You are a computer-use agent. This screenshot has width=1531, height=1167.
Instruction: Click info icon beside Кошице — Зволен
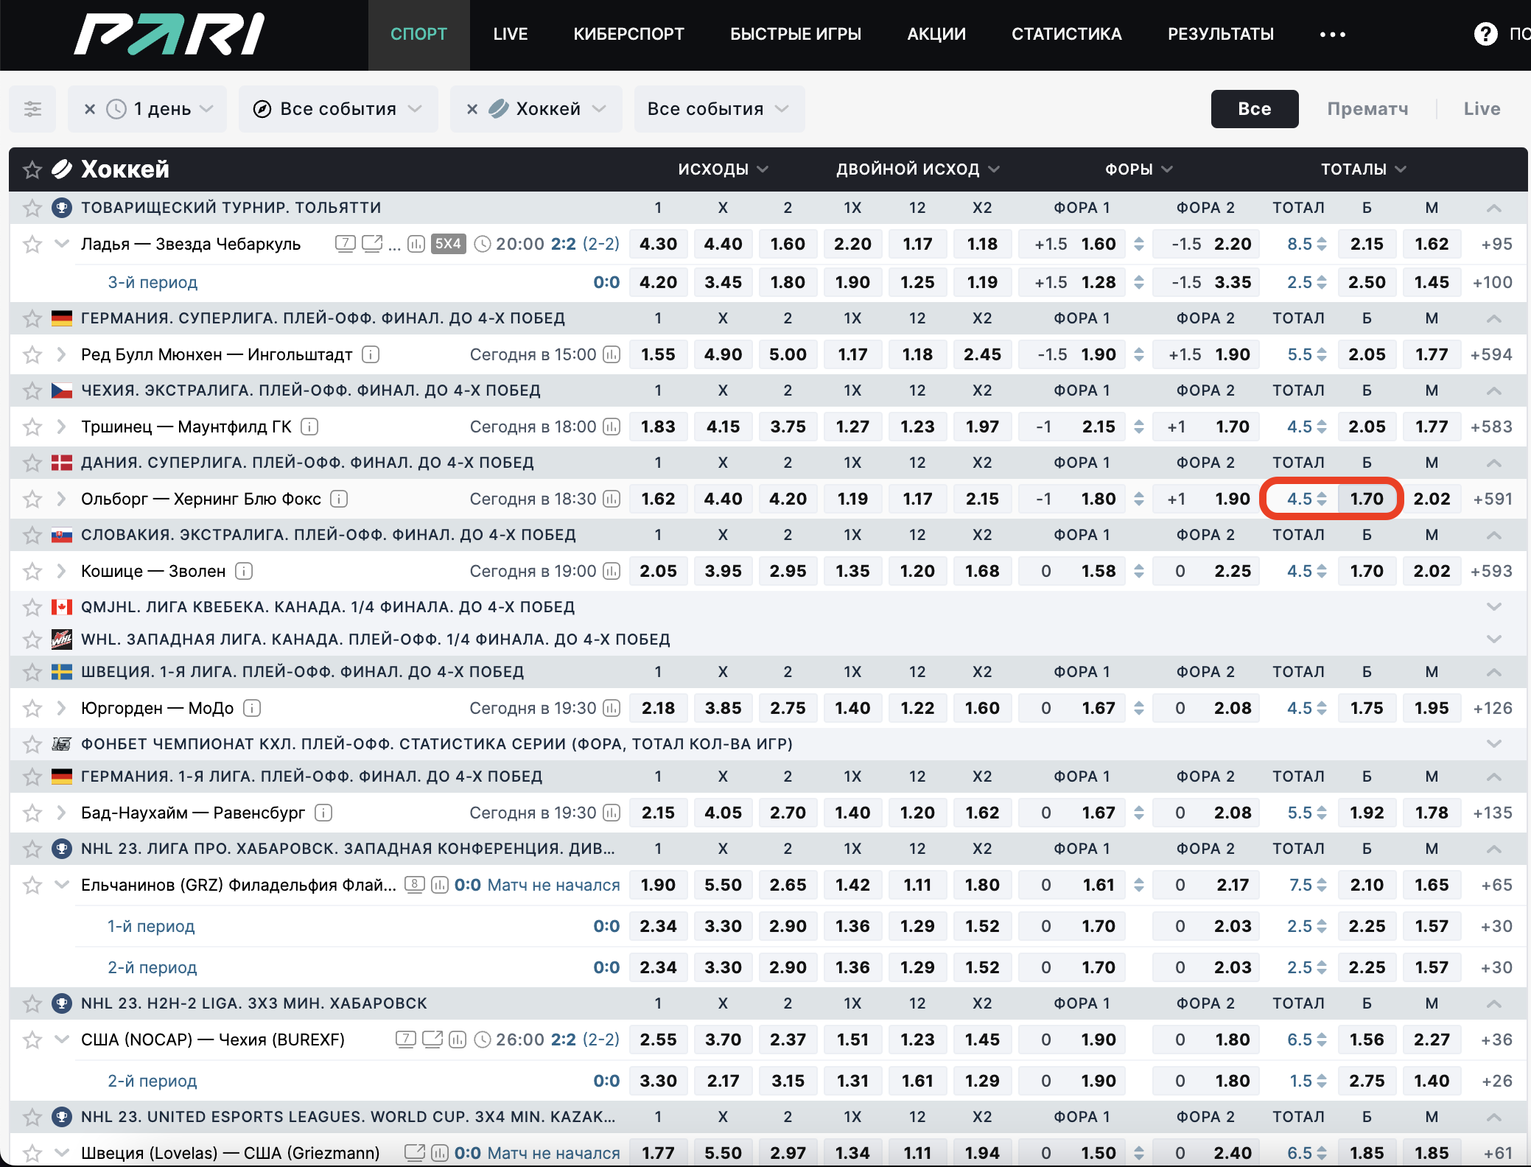coord(244,571)
